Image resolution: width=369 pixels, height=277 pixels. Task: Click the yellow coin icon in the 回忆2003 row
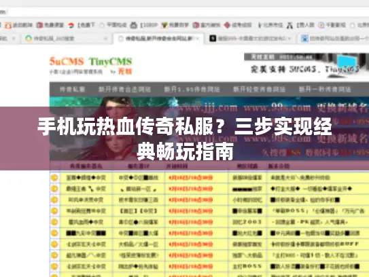click(54, 222)
